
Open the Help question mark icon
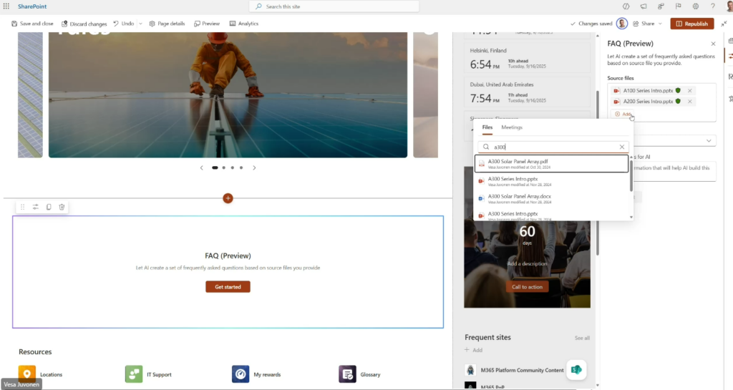tap(712, 6)
